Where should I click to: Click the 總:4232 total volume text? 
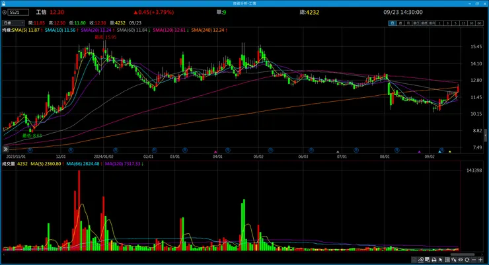(309, 13)
